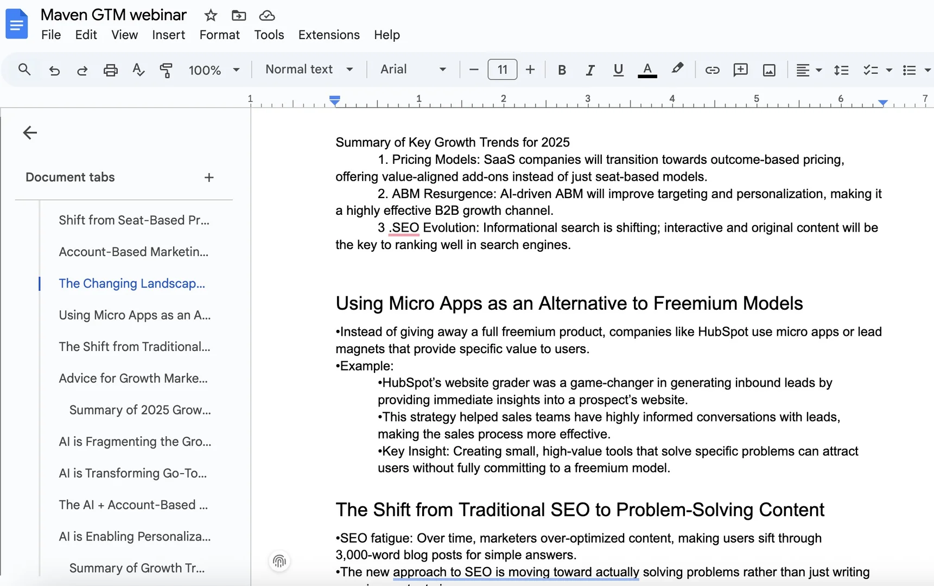Viewport: 934px width, 586px height.
Task: Click the left indent marker on ruler
Action: click(335, 100)
